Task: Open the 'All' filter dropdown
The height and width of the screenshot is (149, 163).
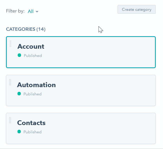Action: pyautogui.click(x=33, y=11)
